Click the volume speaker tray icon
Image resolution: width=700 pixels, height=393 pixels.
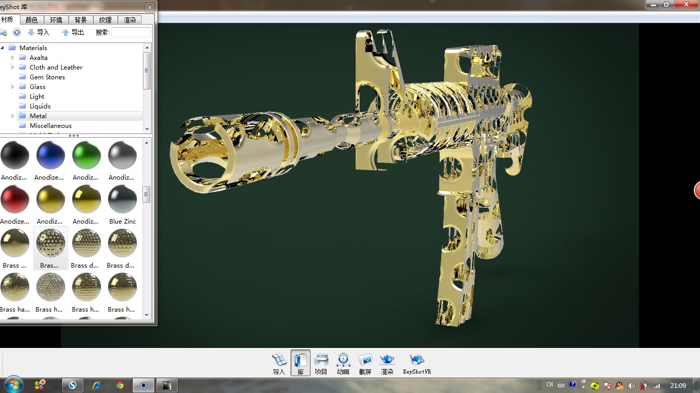point(631,386)
